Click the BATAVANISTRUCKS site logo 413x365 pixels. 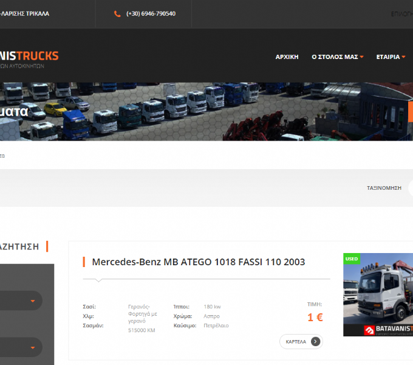coord(29,59)
